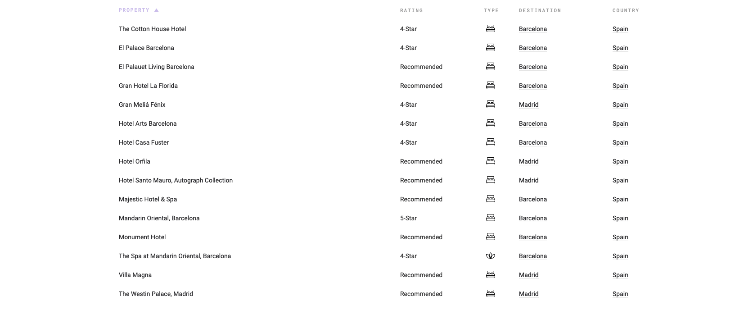Open Barcelona link for El Palace Barcelona
This screenshot has height=310, width=735.
point(533,48)
